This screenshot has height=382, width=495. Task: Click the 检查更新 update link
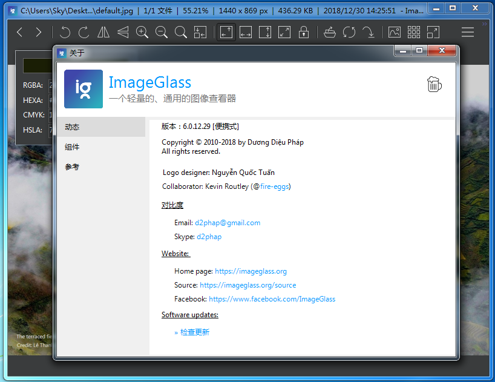[195, 332]
